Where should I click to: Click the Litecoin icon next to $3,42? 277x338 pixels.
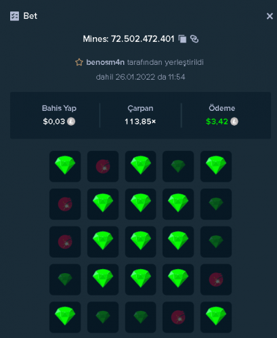(x=234, y=122)
